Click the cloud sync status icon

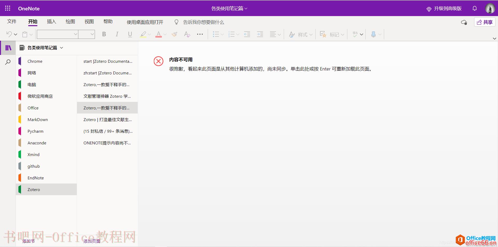[x=464, y=22]
